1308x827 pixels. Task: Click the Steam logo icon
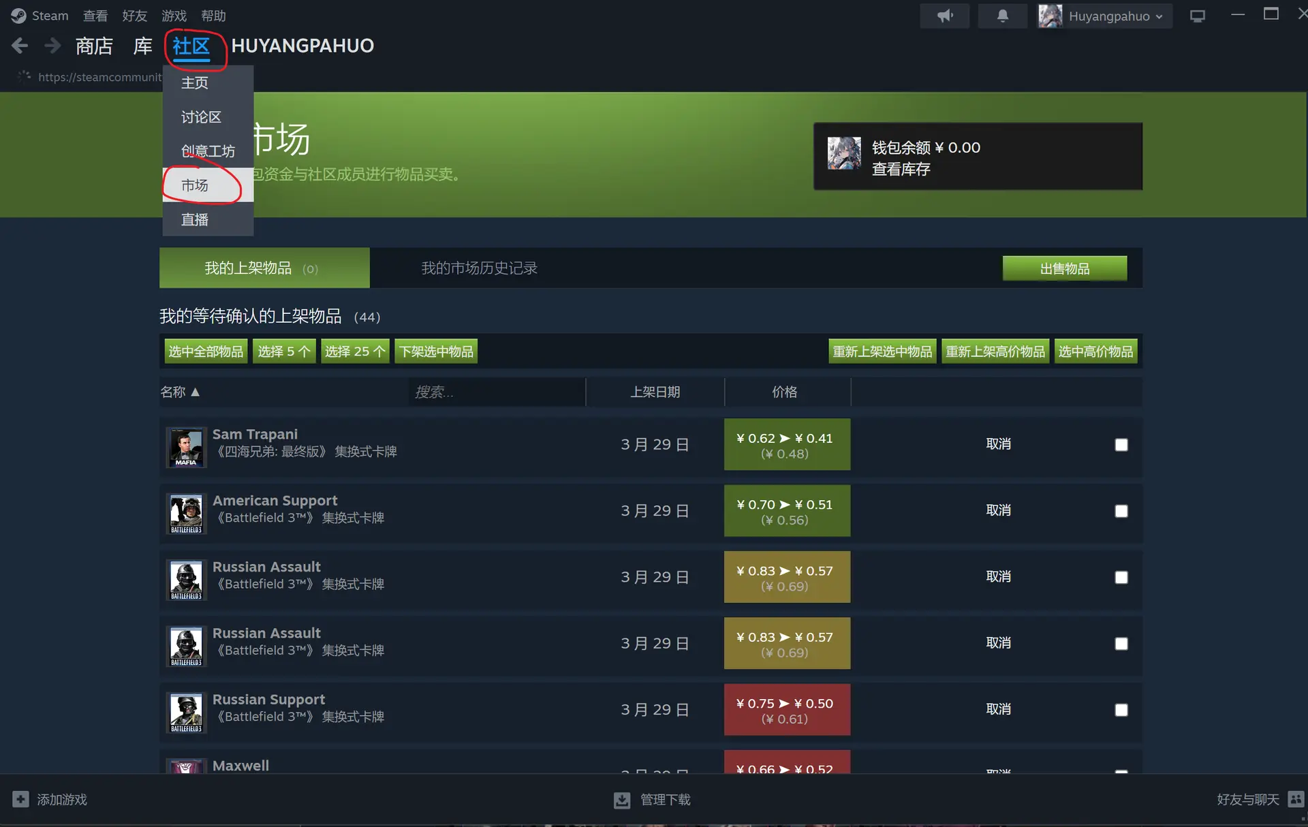[x=18, y=16]
